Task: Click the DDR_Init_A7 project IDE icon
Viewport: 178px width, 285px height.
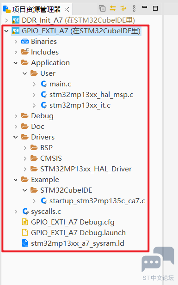Action: click(x=16, y=20)
